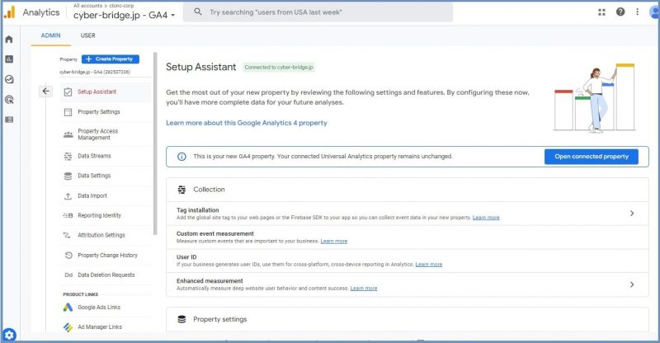Click the Ad Manager logo icon

click(68, 327)
